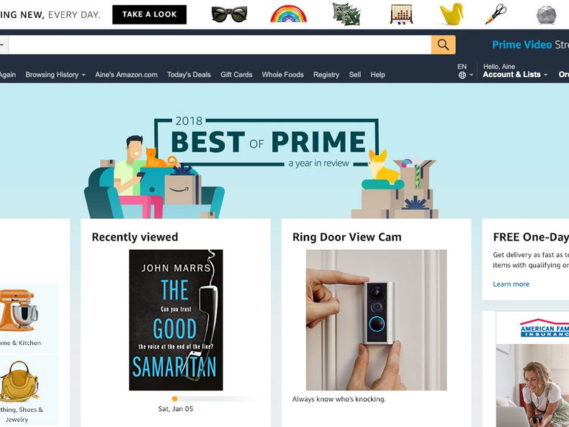Go to Today's Deals
Image resolution: width=569 pixels, height=427 pixels.
pyautogui.click(x=189, y=75)
